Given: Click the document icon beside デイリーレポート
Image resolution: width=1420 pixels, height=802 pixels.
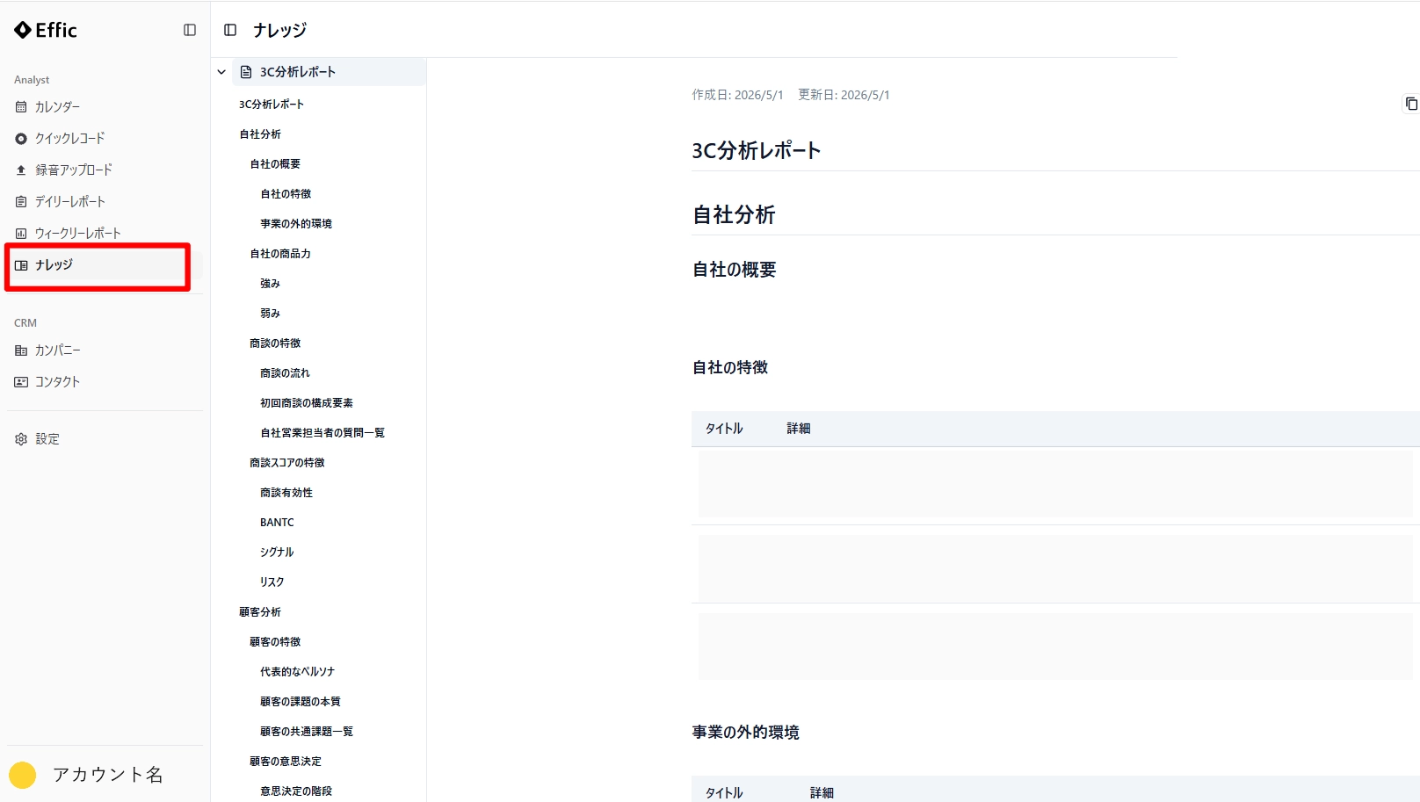Looking at the screenshot, I should point(21,202).
